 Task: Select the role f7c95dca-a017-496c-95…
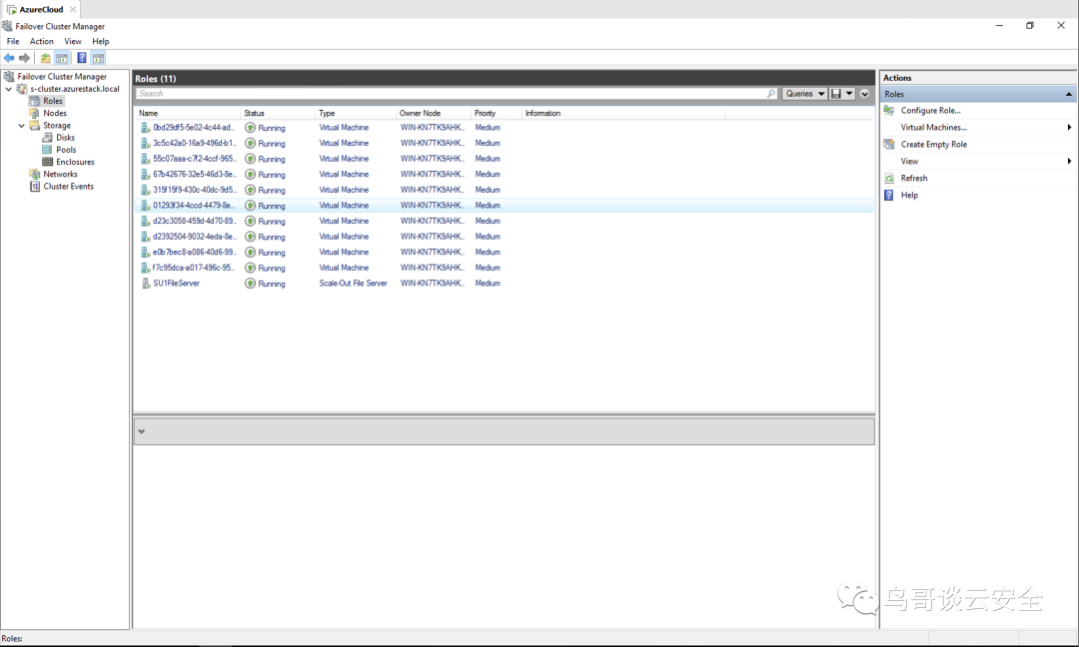click(504, 269)
